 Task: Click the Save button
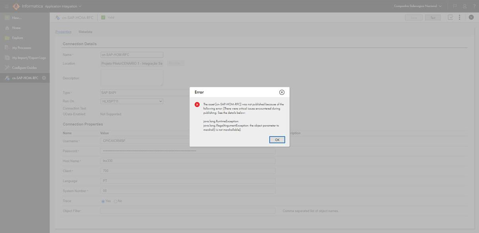(414, 17)
